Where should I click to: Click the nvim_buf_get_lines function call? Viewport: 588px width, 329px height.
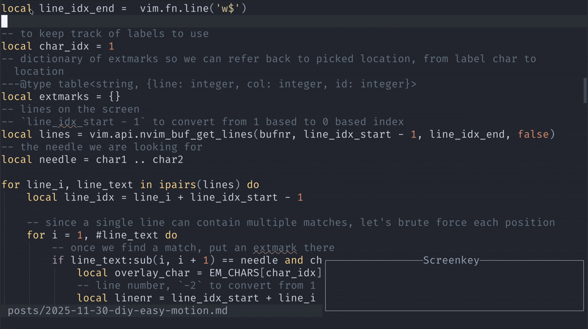pos(190,134)
